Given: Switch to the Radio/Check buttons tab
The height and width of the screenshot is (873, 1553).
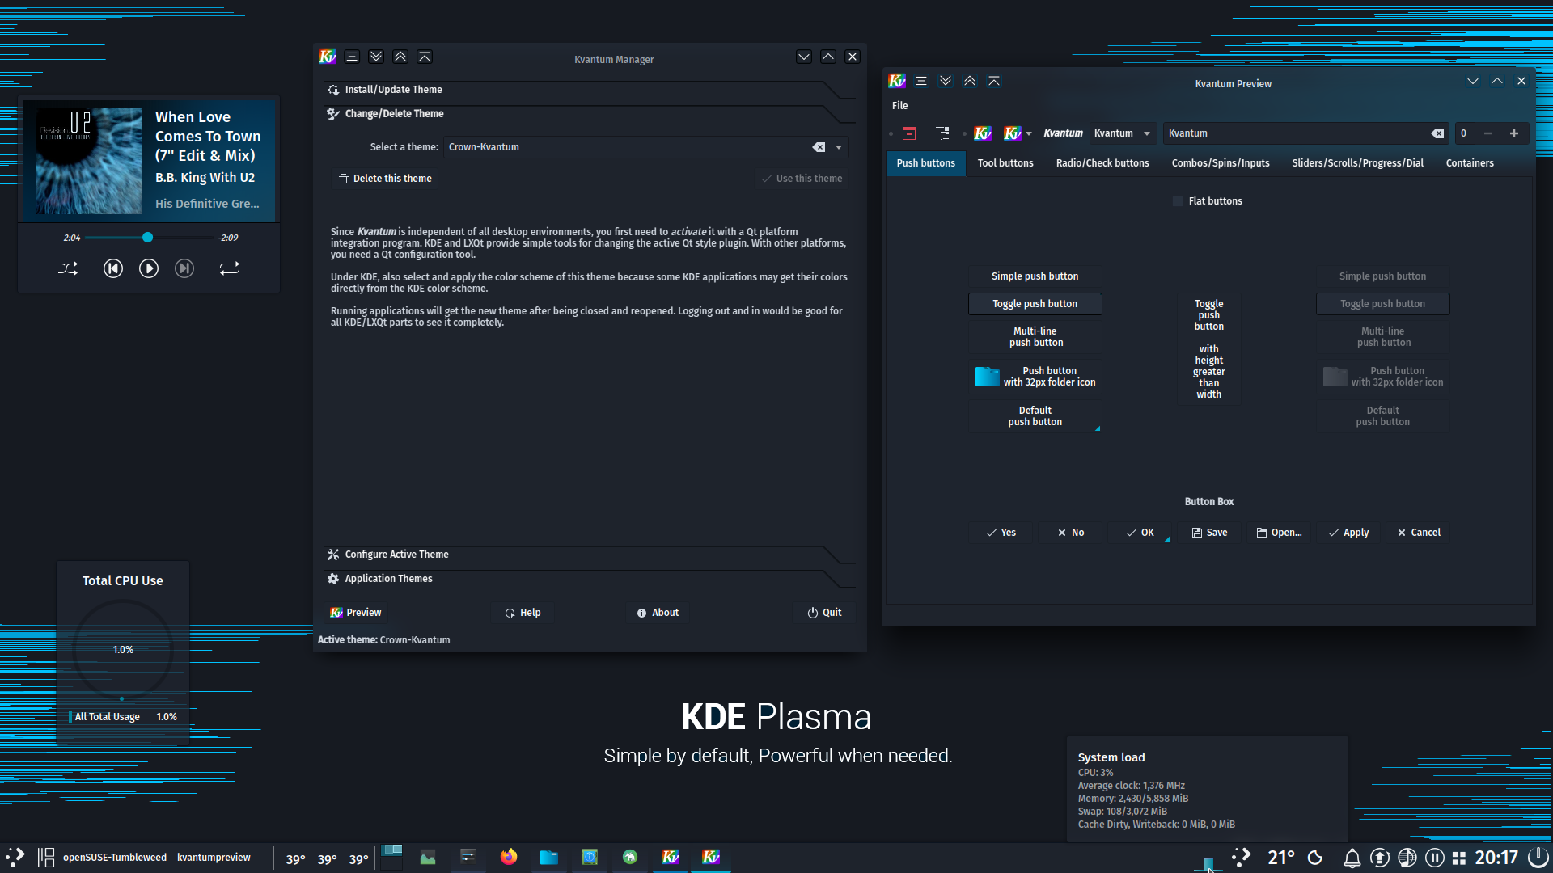Looking at the screenshot, I should (x=1102, y=163).
